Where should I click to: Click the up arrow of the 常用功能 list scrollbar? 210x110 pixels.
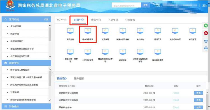(x=50, y=25)
